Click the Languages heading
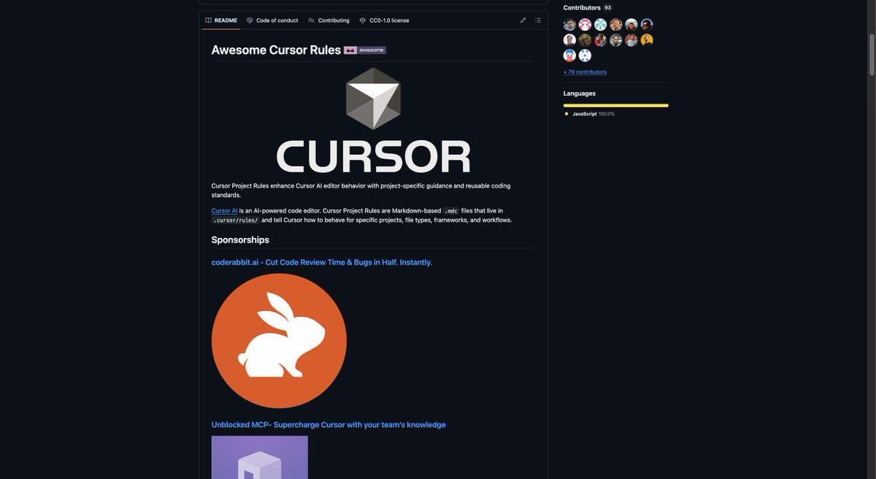This screenshot has height=479, width=876. [580, 93]
